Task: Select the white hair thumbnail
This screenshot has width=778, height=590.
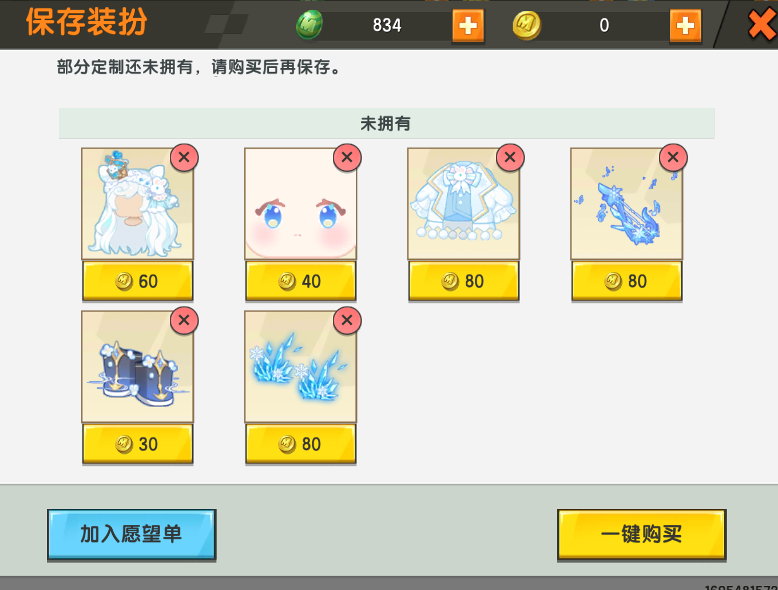Action: click(x=137, y=204)
